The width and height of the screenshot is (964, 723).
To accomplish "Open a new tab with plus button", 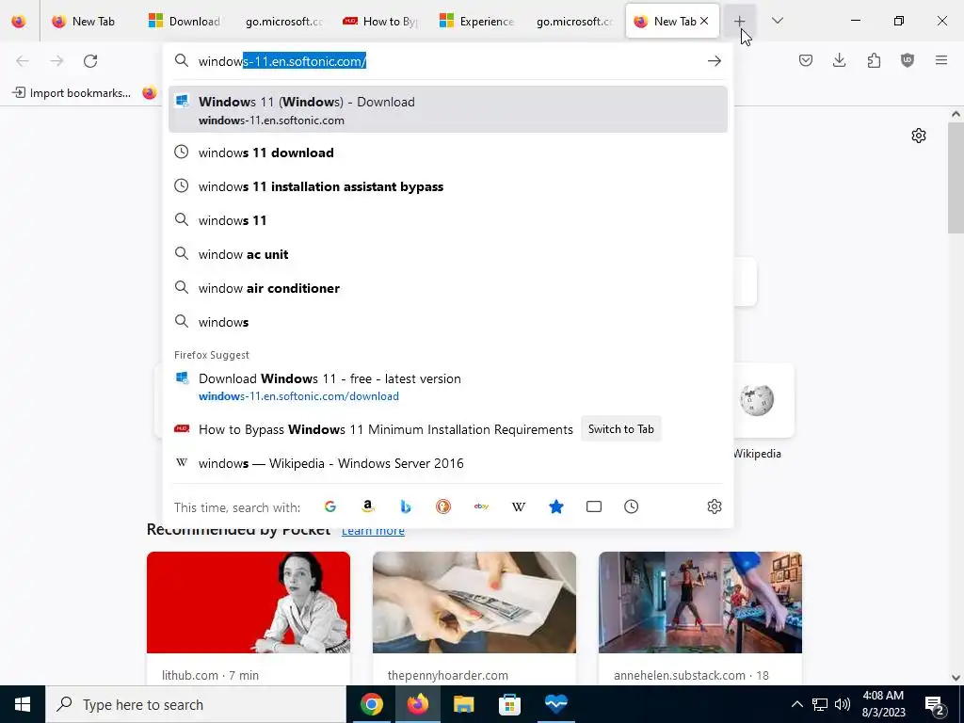I will coord(739,22).
